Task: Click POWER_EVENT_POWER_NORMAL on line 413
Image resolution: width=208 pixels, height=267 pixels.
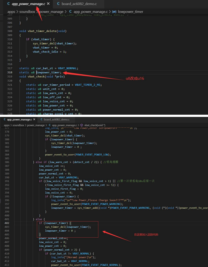Action: pyautogui.click(x=100, y=265)
